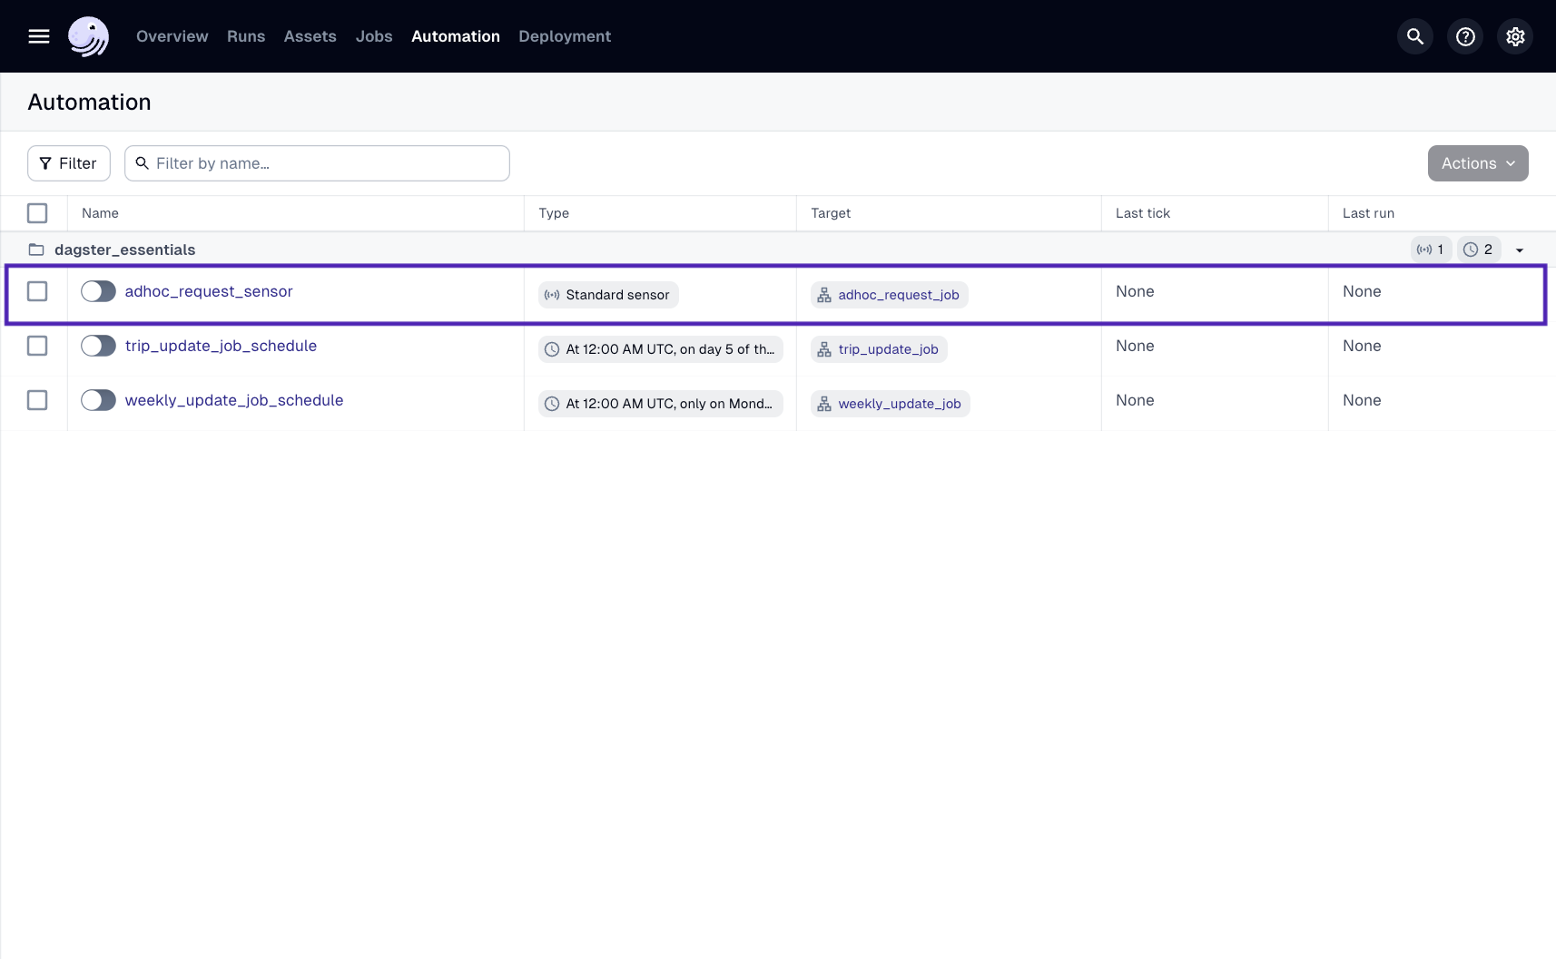This screenshot has height=959, width=1556.
Task: Click the sensor count badge showing 1
Action: pyautogui.click(x=1431, y=249)
